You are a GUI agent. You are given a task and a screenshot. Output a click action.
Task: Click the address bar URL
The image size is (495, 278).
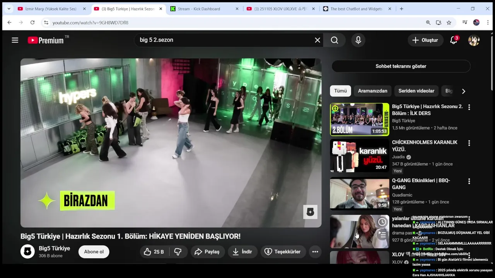coord(90,23)
